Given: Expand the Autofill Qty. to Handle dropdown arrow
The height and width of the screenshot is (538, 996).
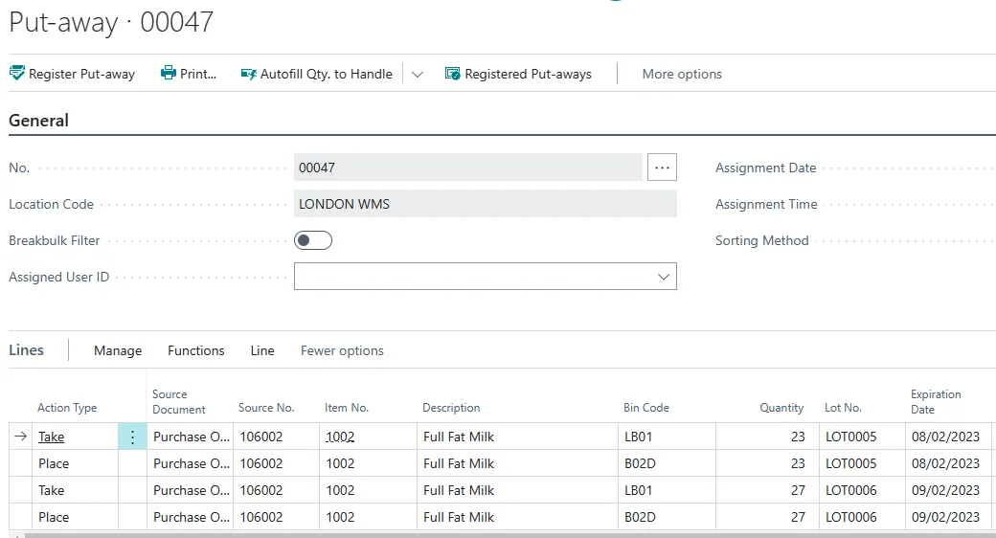Looking at the screenshot, I should pyautogui.click(x=417, y=75).
